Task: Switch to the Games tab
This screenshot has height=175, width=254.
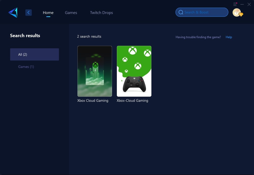Action: (71, 12)
